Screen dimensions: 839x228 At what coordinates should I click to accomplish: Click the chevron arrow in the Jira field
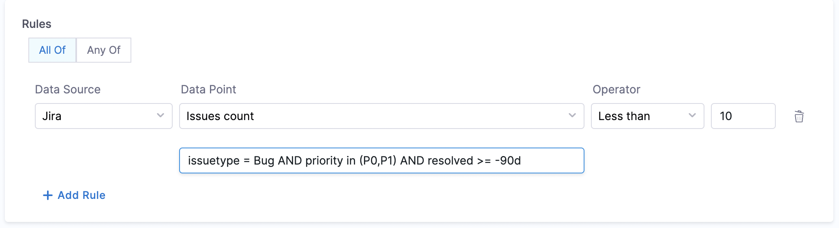click(161, 116)
